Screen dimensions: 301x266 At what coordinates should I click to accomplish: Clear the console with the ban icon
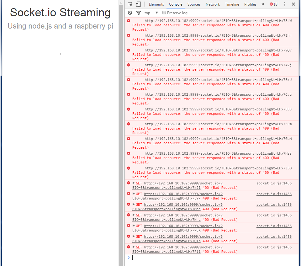pos(130,13)
